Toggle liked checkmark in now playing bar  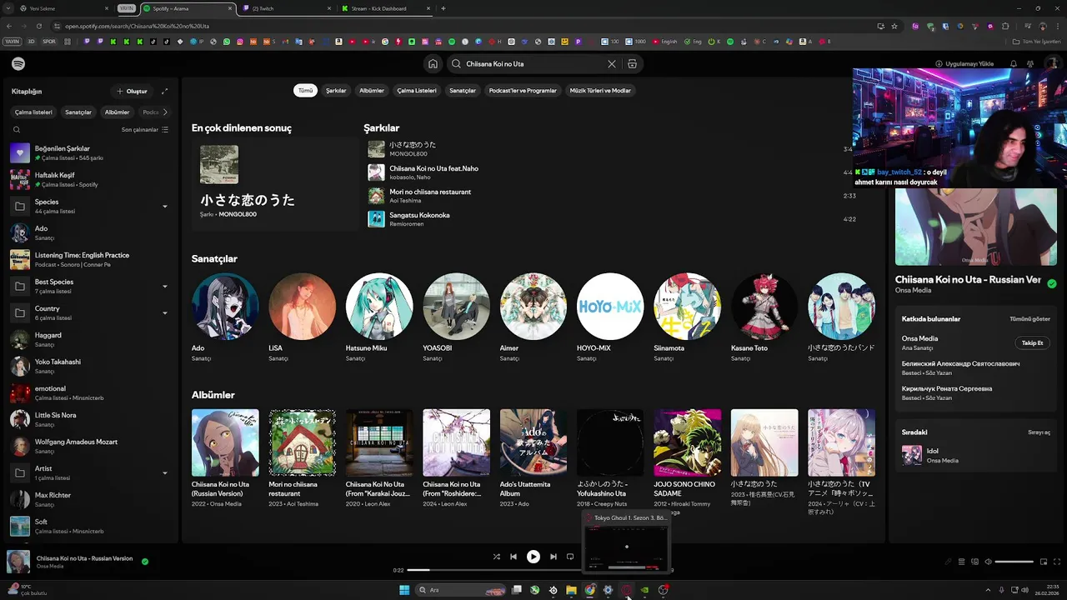point(145,562)
